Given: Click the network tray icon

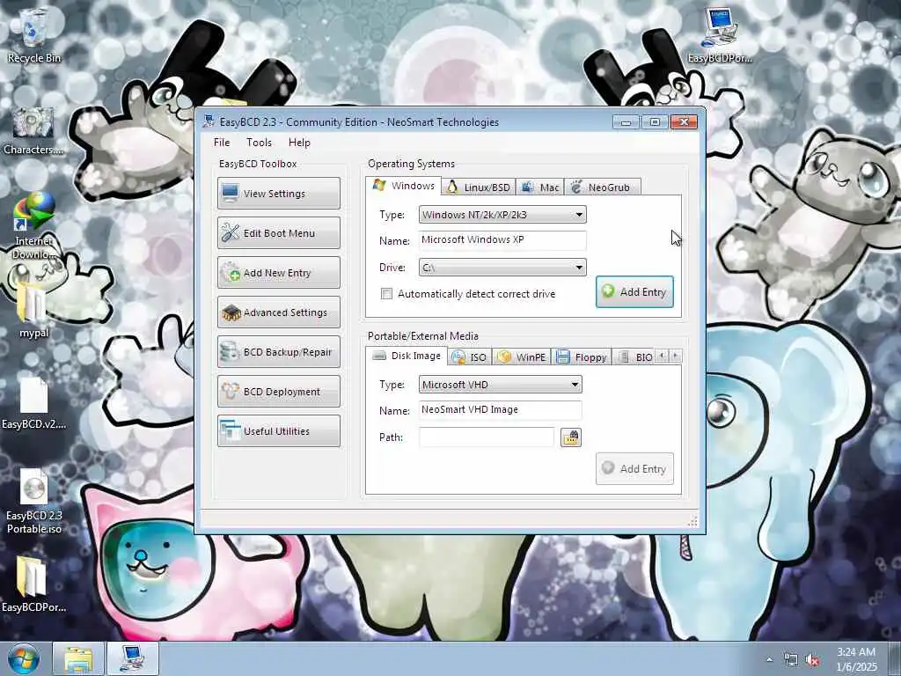Looking at the screenshot, I should (791, 660).
